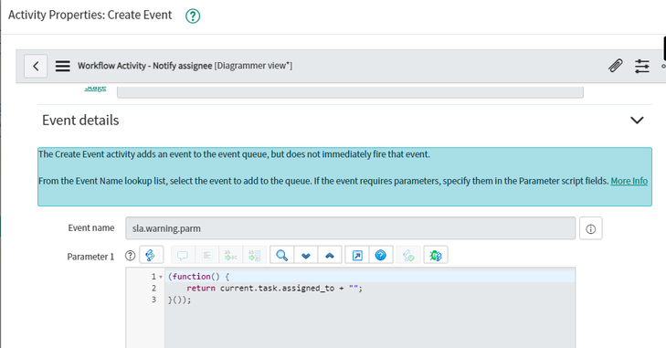Screen dimensions: 666x348
Task: Click the 'Event name' label
Action: pos(90,228)
